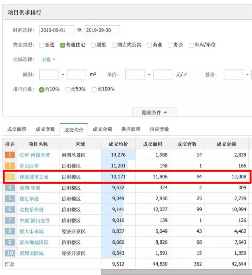
Task: Choose the 前100位 ranking option
Action: pyautogui.click(x=94, y=89)
